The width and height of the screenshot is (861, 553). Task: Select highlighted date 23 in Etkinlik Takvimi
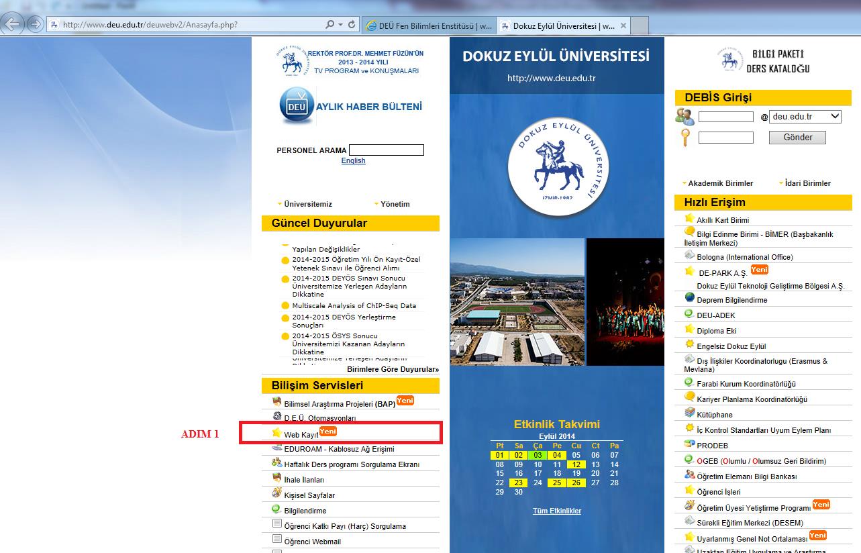[x=519, y=483]
